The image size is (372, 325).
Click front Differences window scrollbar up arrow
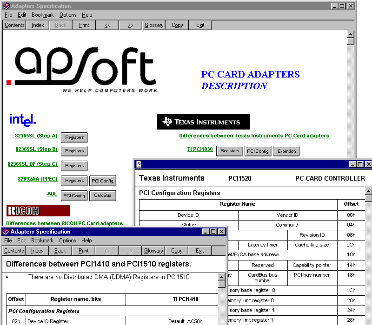tap(222, 277)
